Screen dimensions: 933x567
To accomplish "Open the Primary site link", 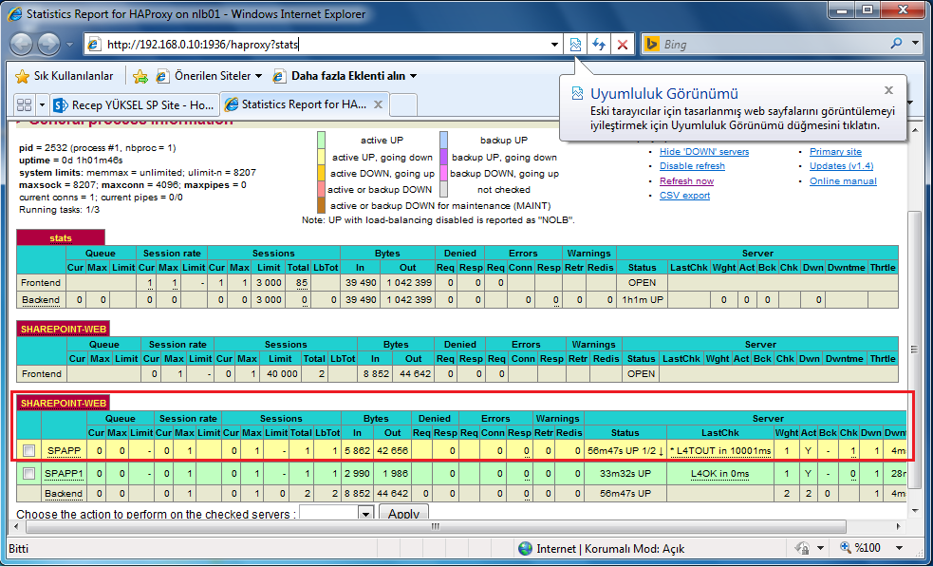I will (835, 151).
